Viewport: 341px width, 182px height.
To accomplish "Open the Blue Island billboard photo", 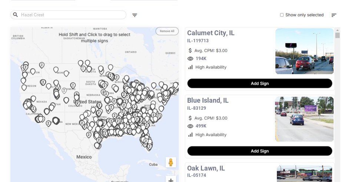I will 304,119.
